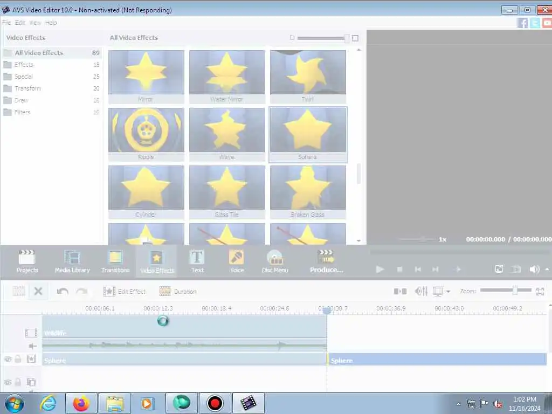Open Internet Explorer from the taskbar

coord(48,403)
